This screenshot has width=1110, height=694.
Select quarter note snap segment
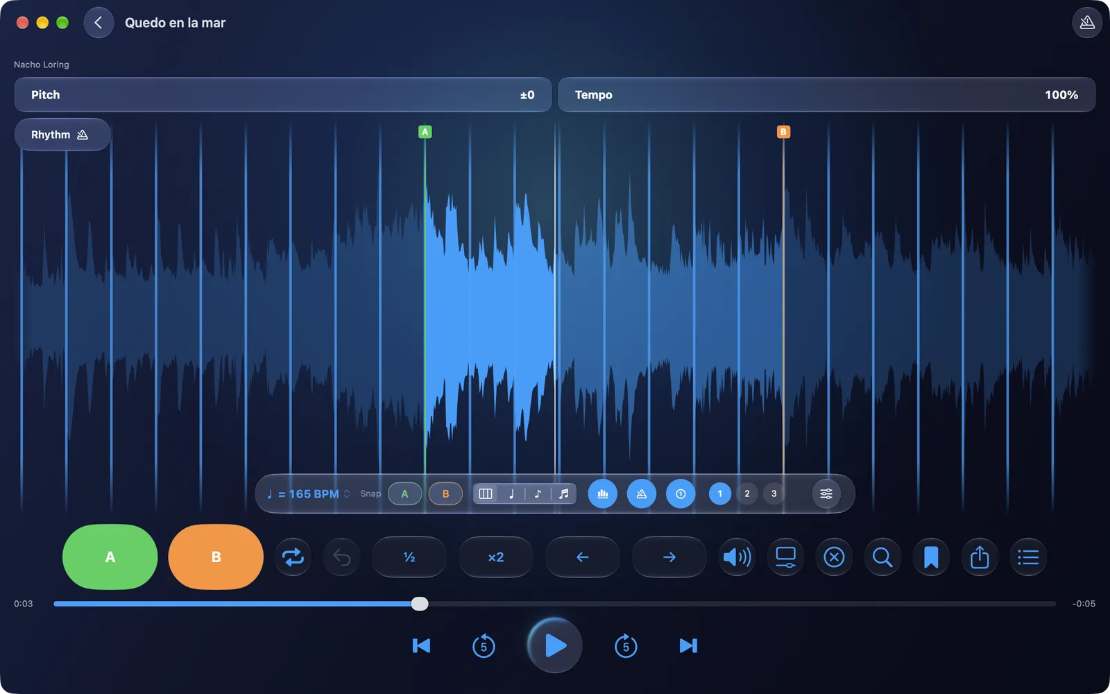(x=511, y=493)
